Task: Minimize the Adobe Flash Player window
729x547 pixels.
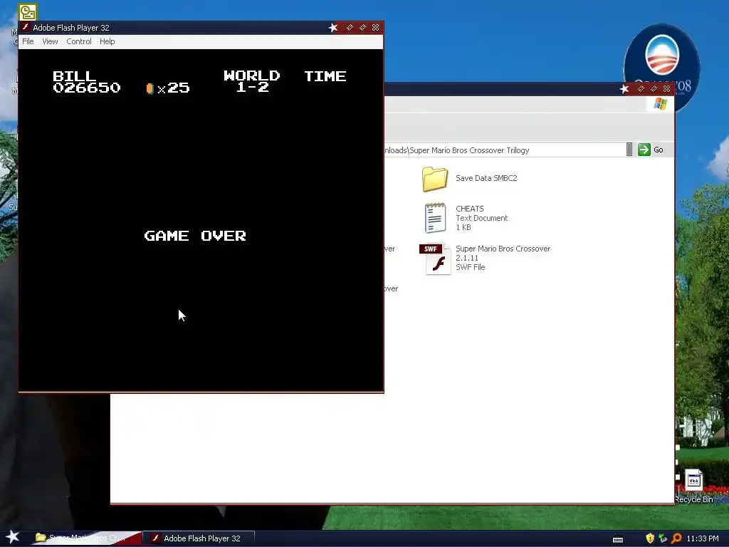Action: (x=350, y=28)
